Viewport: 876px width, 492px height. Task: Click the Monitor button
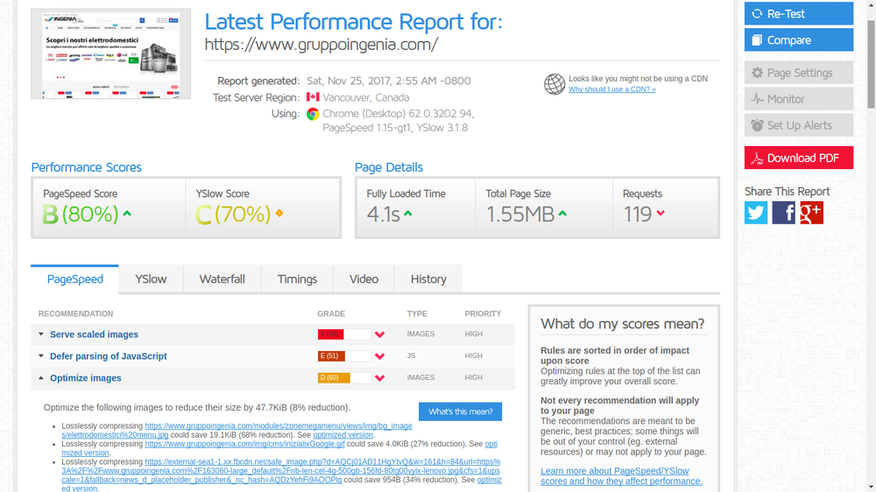tap(798, 99)
